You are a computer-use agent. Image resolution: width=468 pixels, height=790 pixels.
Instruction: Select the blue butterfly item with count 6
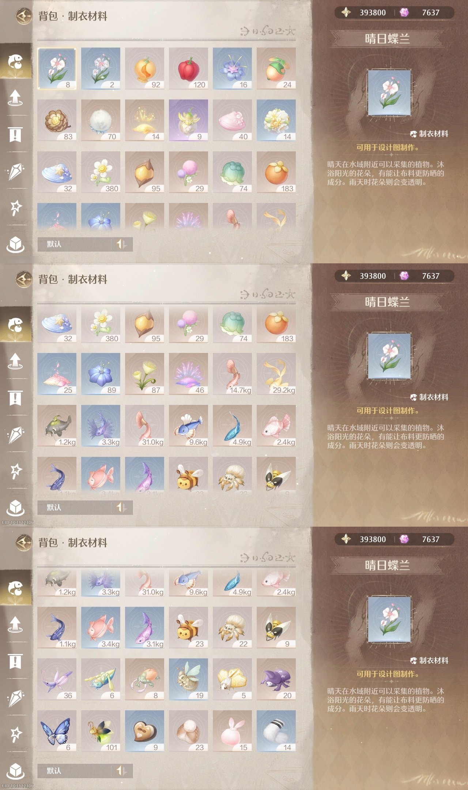click(57, 731)
